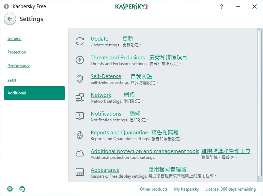Switch to the Scan tab
The height and width of the screenshot is (196, 263).
click(x=12, y=79)
